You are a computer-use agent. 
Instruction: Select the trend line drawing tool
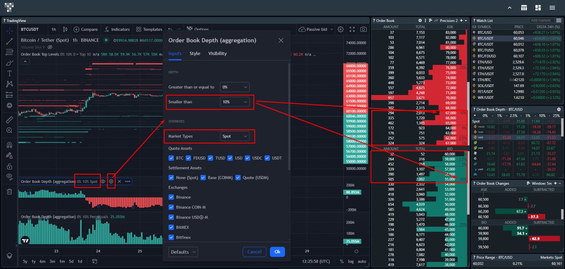coord(9,41)
